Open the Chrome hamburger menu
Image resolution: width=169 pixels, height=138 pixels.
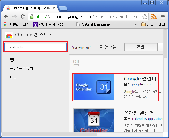point(163,17)
